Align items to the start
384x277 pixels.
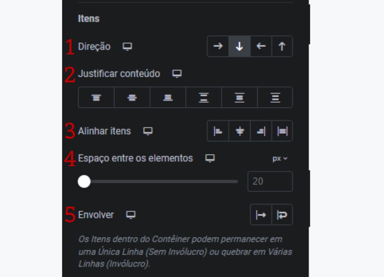tap(217, 131)
